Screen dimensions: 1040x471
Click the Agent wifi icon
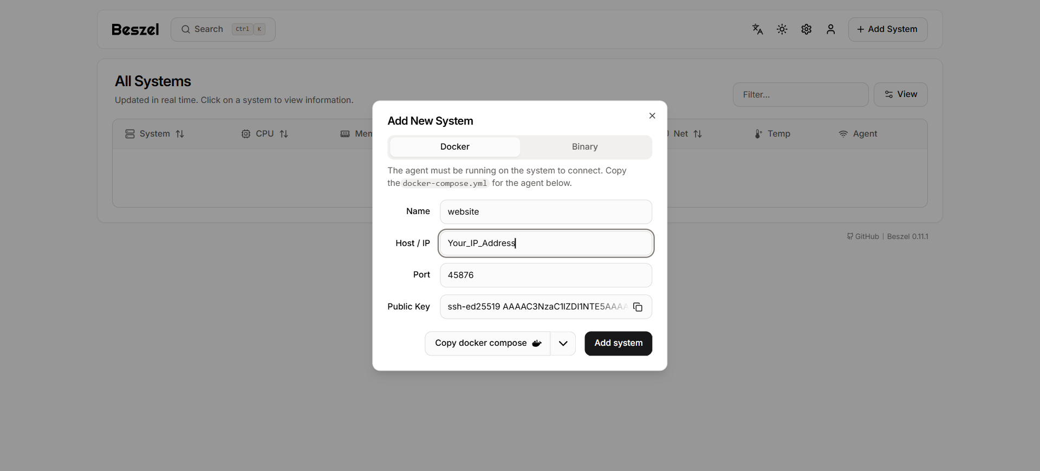843,134
